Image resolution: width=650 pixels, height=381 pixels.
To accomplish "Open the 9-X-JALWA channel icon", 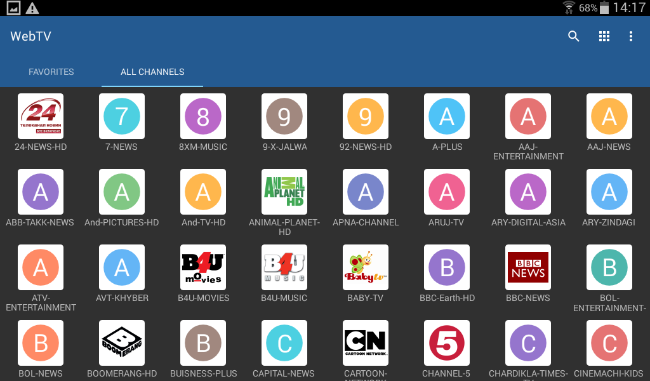I will pyautogui.click(x=284, y=116).
